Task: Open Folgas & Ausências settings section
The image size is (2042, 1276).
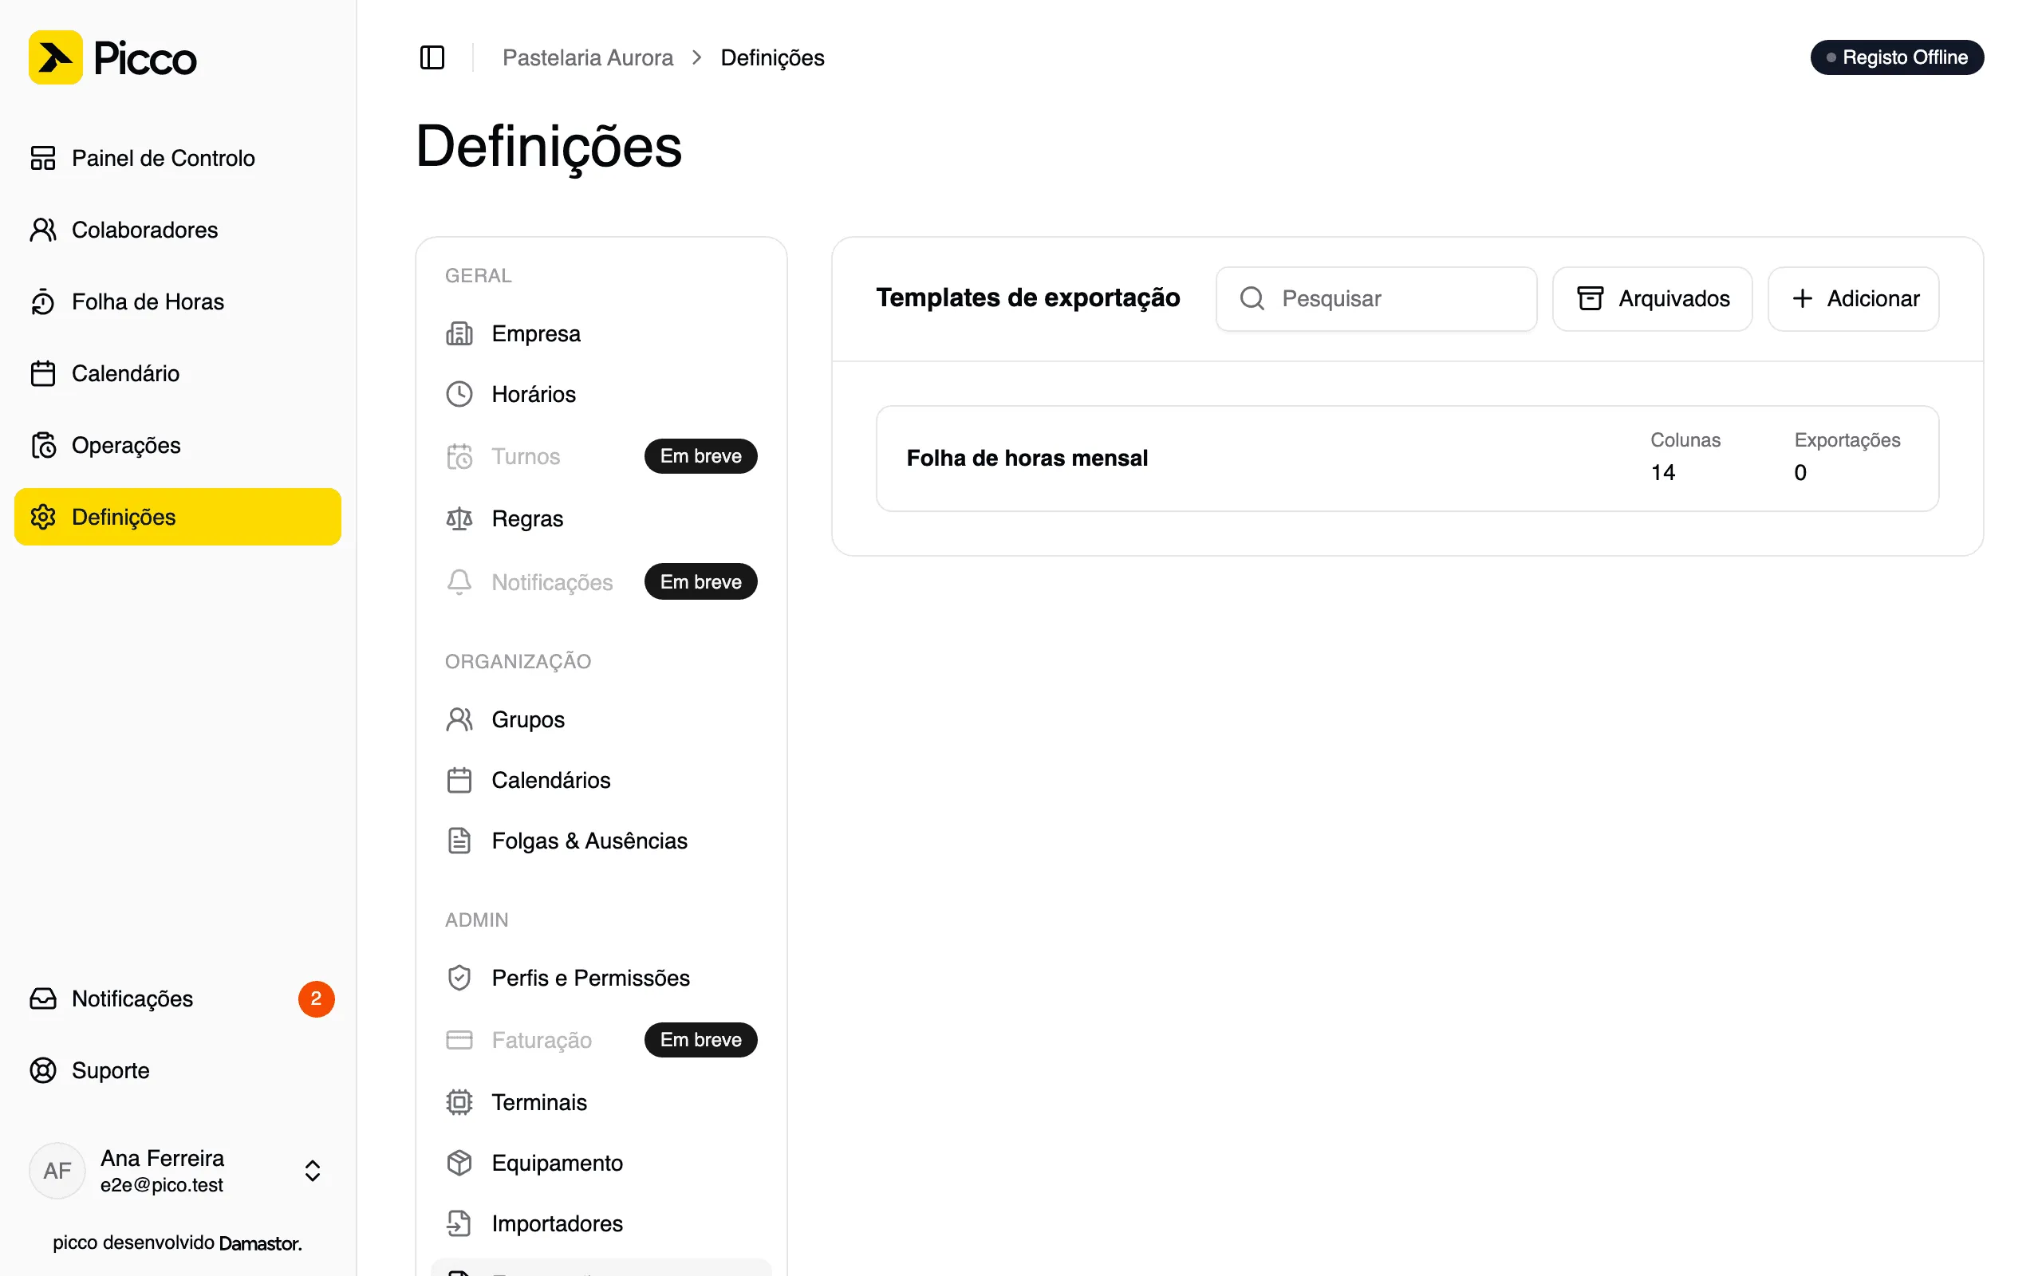Action: pyautogui.click(x=601, y=841)
